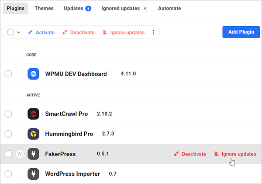Click version number 2.7.3
Viewport: 262px width, 184px height.
tap(108, 134)
